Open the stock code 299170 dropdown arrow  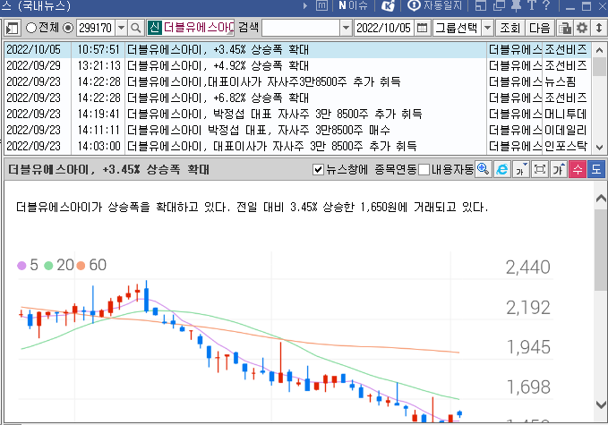(x=122, y=28)
